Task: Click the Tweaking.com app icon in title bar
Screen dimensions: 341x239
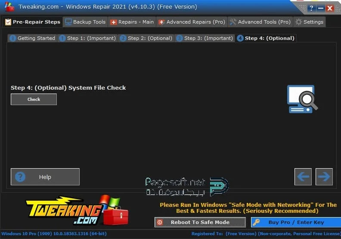Action: click(x=9, y=7)
